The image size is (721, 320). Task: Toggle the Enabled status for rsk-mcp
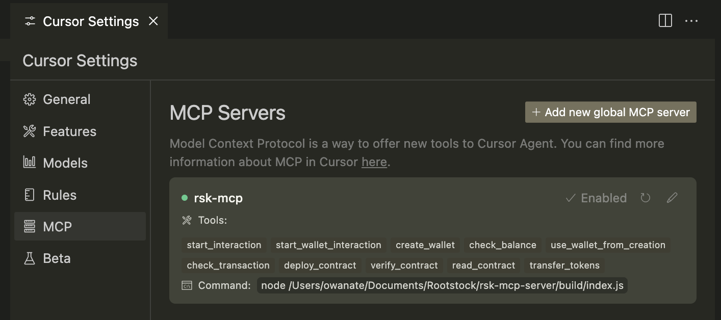tap(596, 198)
